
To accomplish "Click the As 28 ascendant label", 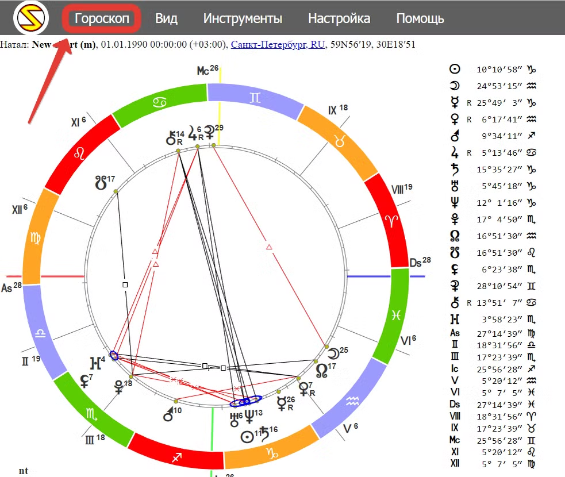I will [x=11, y=287].
